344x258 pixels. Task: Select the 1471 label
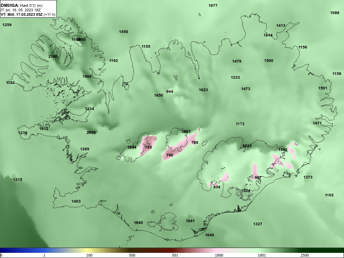coord(317,123)
